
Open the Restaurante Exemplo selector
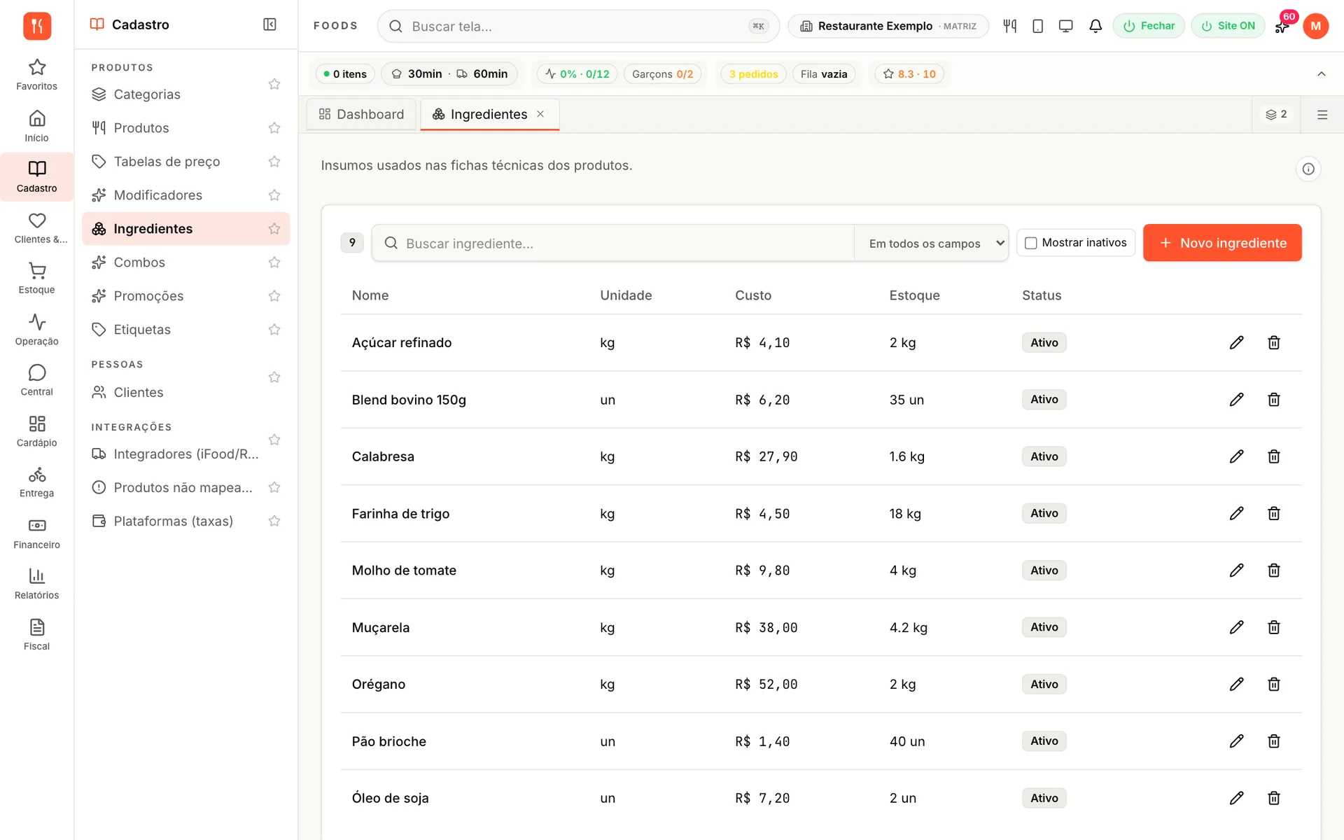tap(888, 26)
